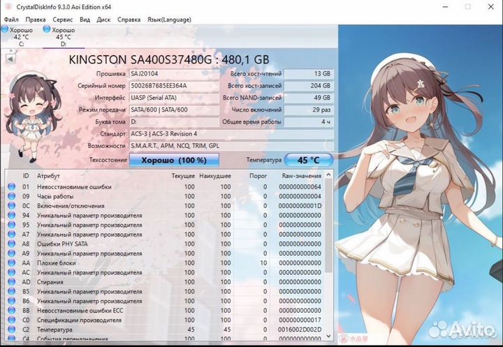This screenshot has width=503, height=347.
Task: Select the Плохие блоки attribute row
Action: pyautogui.click(x=165, y=263)
